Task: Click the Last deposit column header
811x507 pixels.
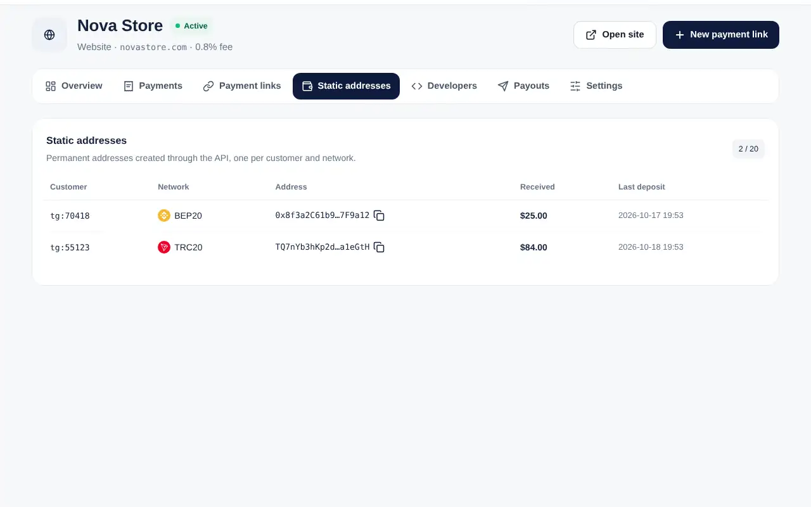Action: (x=642, y=187)
